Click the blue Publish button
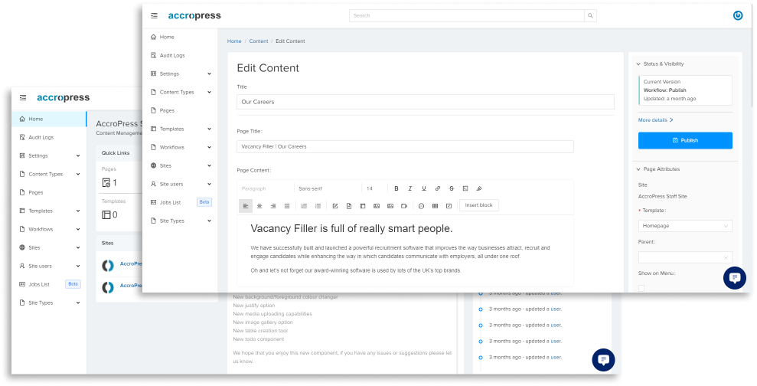Image resolution: width=757 pixels, height=386 pixels. (685, 141)
